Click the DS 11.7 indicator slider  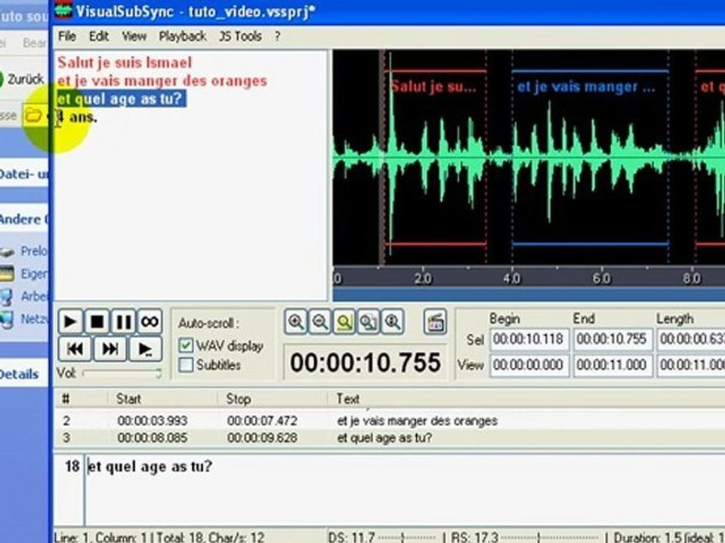click(x=406, y=537)
